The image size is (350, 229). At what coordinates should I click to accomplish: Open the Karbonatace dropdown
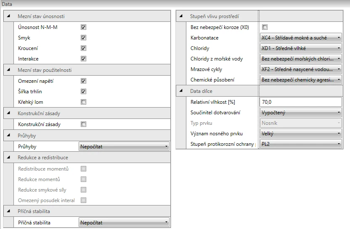pos(301,38)
